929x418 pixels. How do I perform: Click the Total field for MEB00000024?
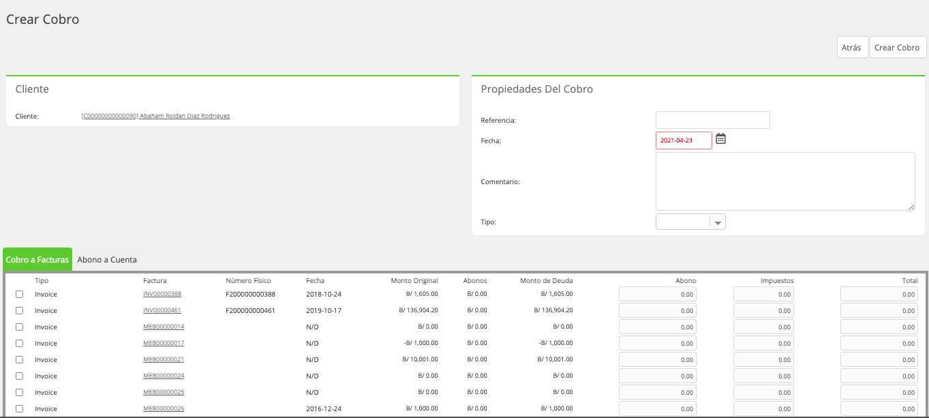pos(879,376)
